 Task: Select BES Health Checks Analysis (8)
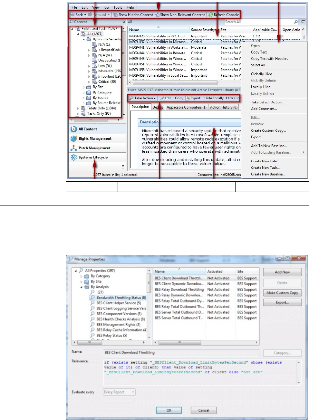121,319
